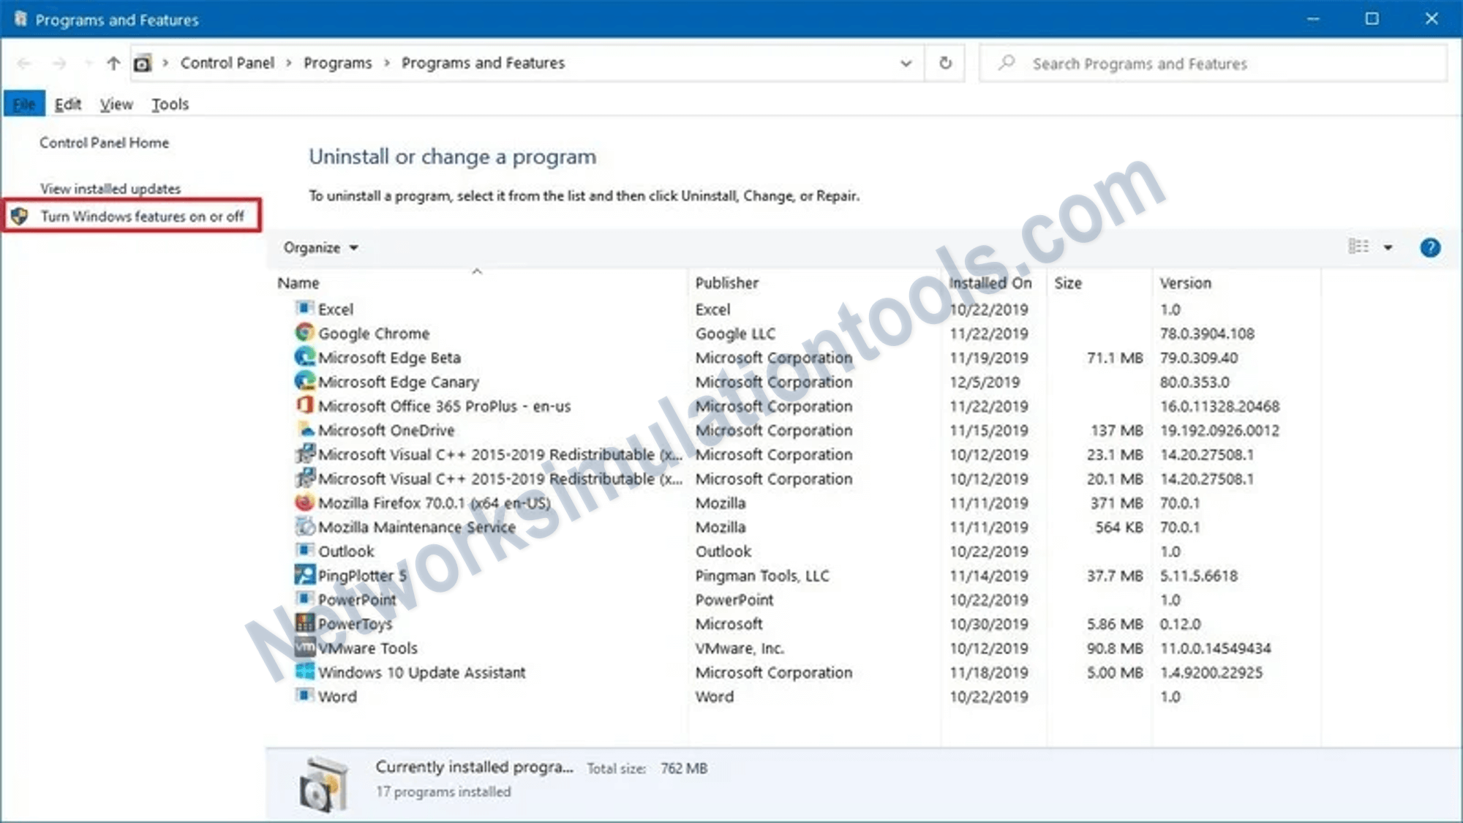
Task: Open the View menu
Action: click(116, 105)
